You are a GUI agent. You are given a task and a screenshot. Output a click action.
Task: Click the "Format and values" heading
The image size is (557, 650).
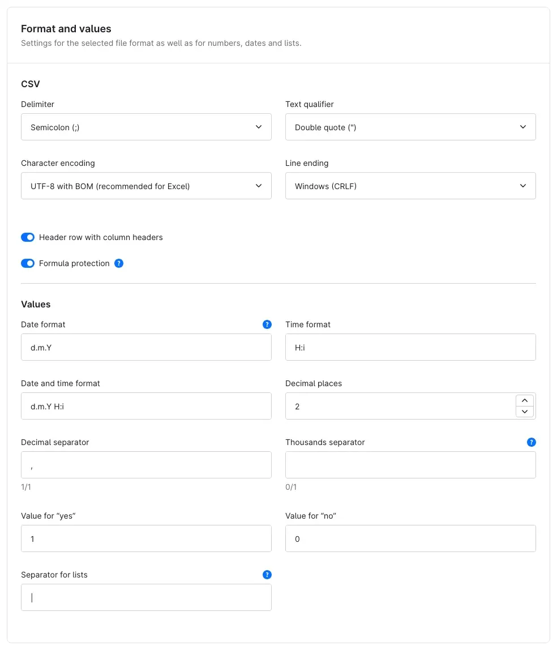(66, 29)
